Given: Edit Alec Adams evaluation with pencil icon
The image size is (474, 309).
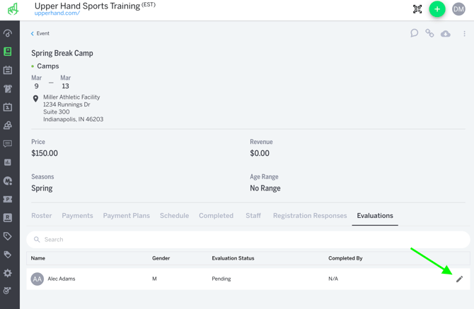Looking at the screenshot, I should click(x=459, y=279).
